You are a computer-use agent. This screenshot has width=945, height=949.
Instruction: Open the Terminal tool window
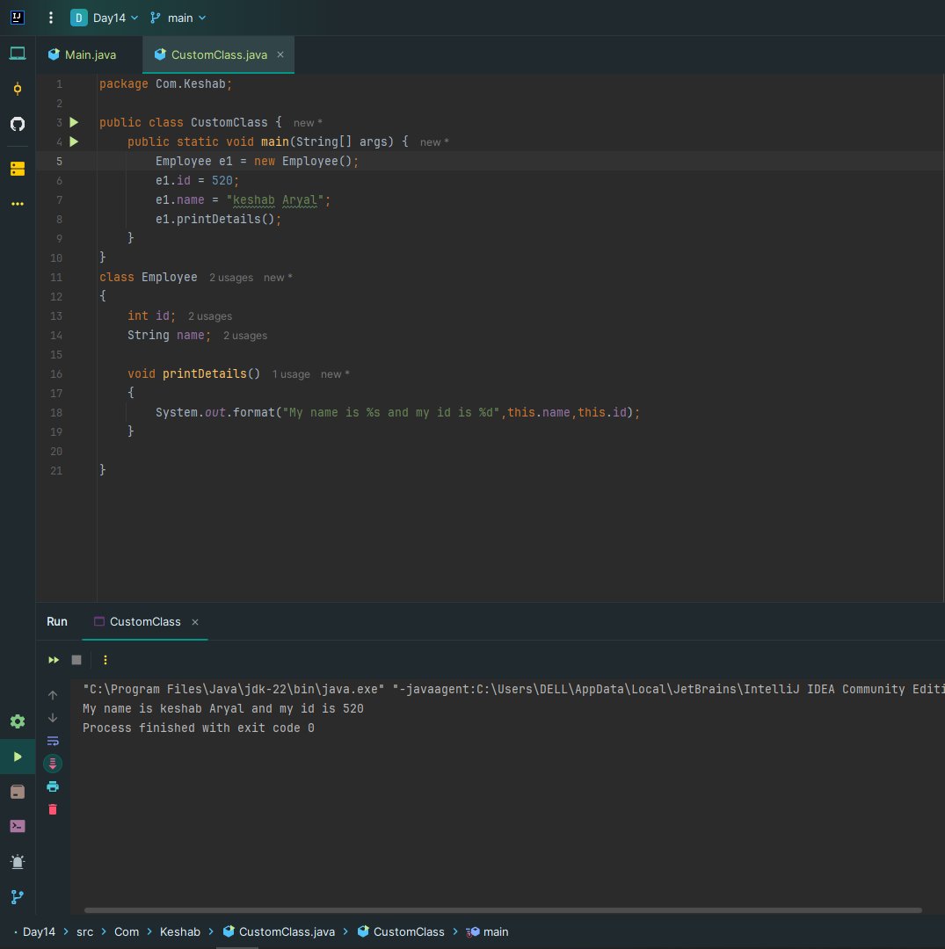coord(18,827)
